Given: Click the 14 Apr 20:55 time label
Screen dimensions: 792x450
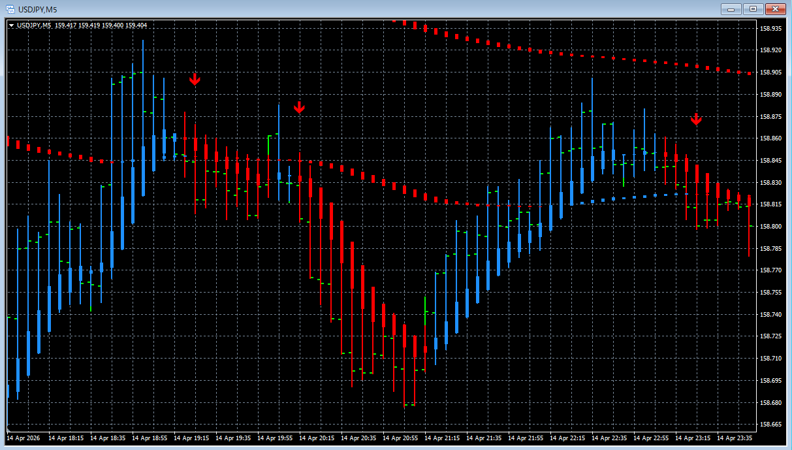Looking at the screenshot, I should click(401, 438).
